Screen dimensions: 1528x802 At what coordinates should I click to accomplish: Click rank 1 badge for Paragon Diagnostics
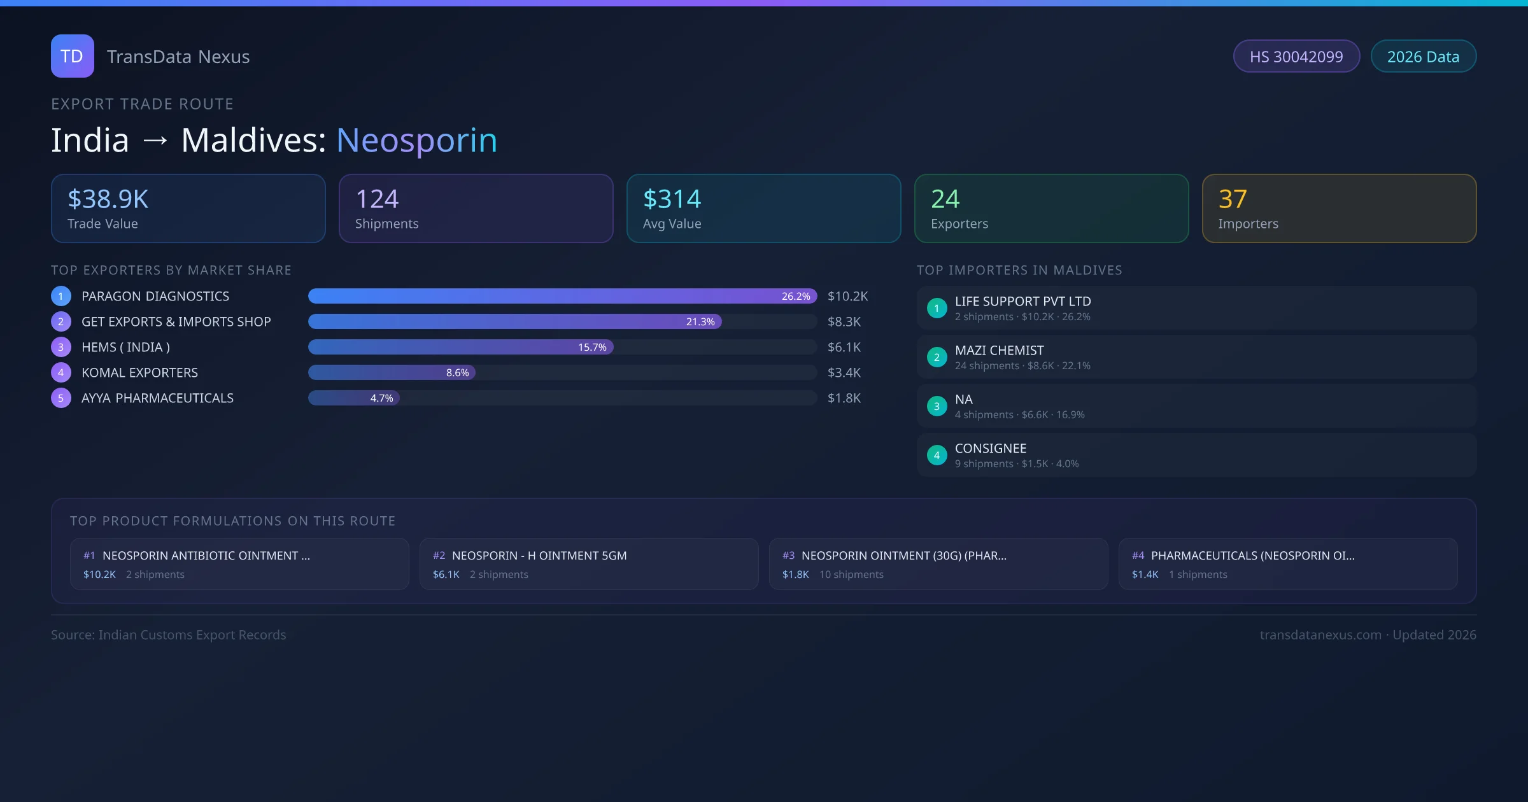tap(61, 296)
